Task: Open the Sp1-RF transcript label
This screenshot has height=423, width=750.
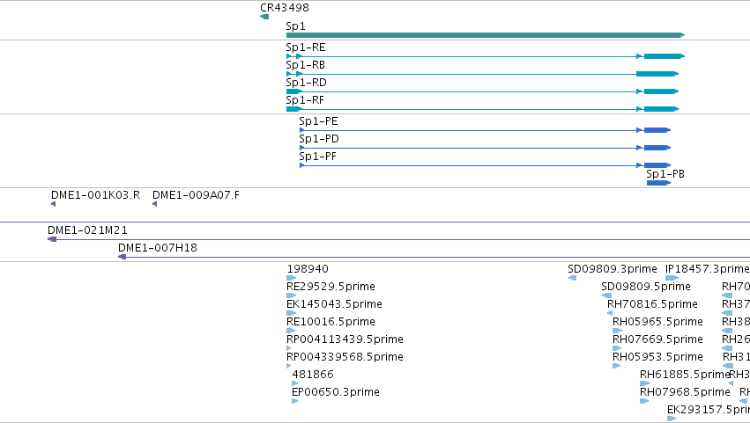Action: [305, 100]
